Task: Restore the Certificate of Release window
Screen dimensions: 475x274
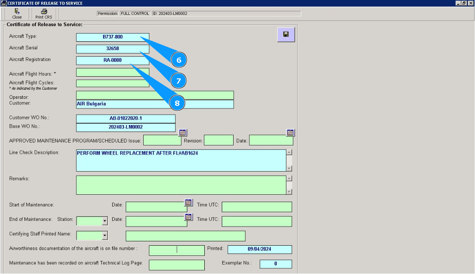Action: [464, 3]
